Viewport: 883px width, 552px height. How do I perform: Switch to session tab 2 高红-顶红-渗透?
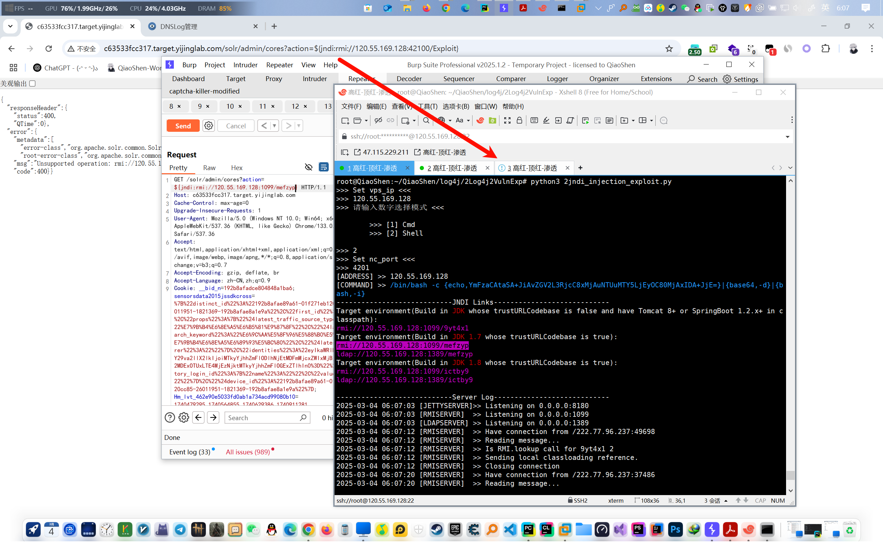[452, 168]
